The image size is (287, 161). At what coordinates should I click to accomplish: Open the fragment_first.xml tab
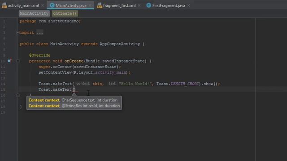[119, 6]
